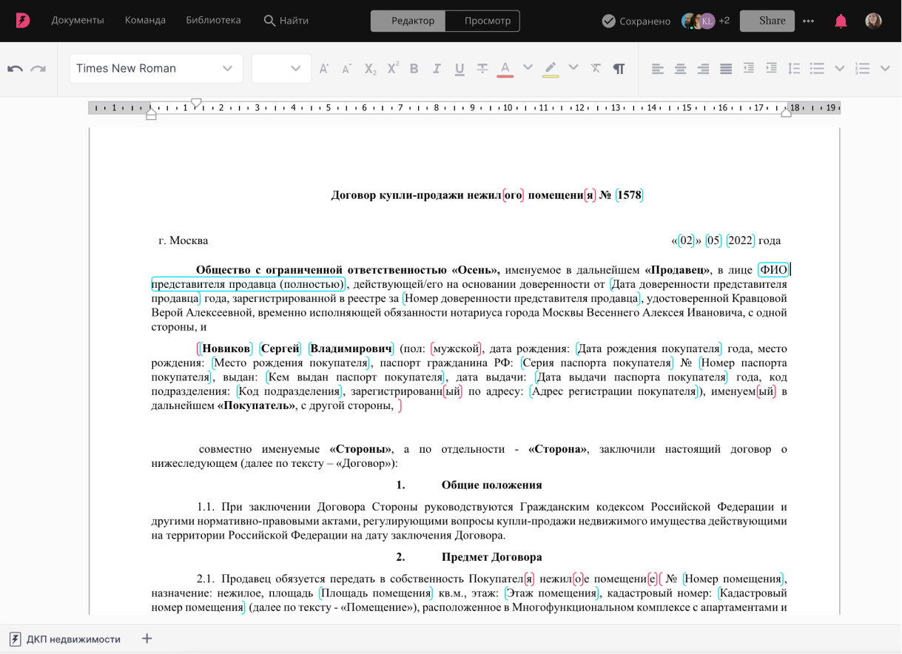The width and height of the screenshot is (902, 654).
Task: Click the Share button
Action: [767, 21]
